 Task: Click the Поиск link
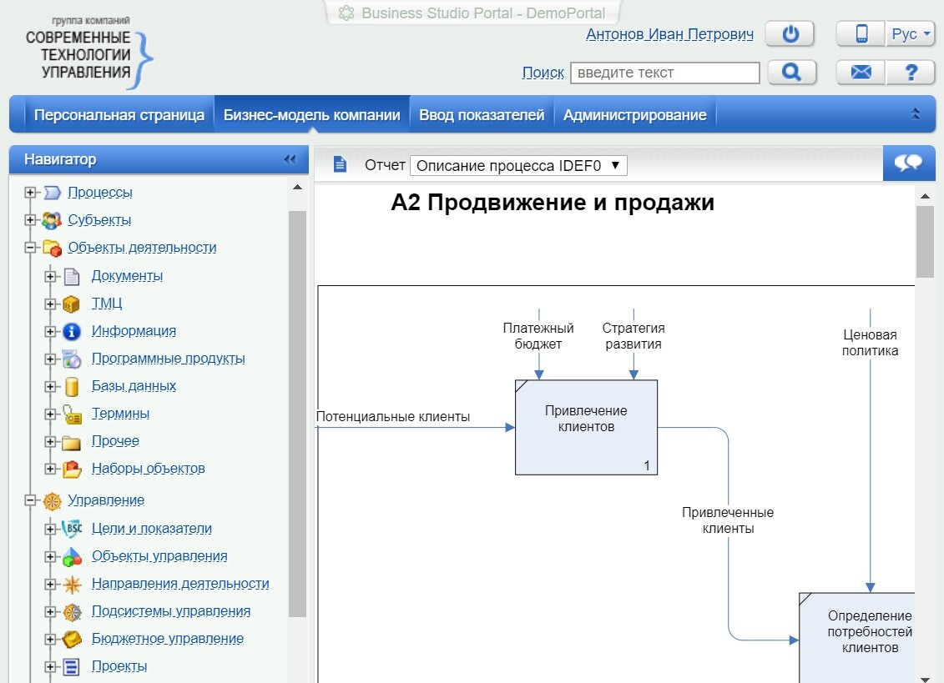pos(543,73)
